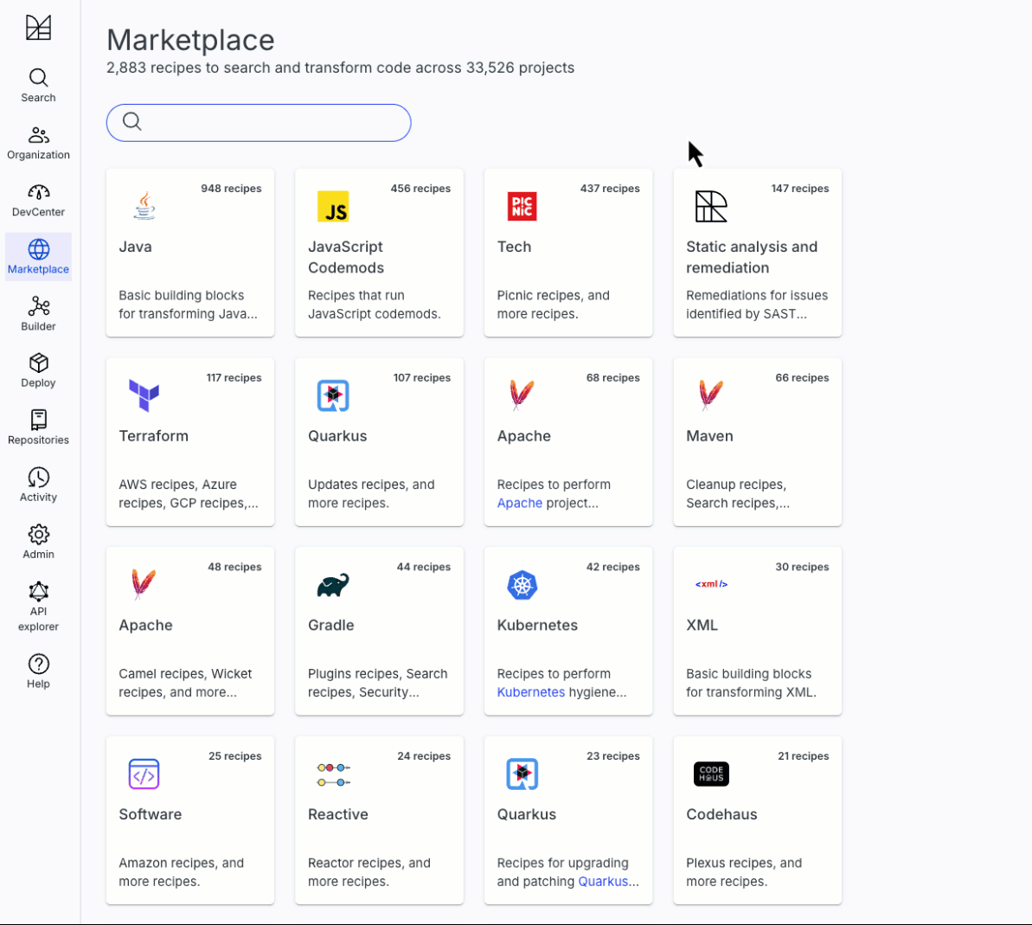Screen dimensions: 1032x925
Task: Click 'Plexus recipes, and more recipes.' text
Action: [744, 872]
